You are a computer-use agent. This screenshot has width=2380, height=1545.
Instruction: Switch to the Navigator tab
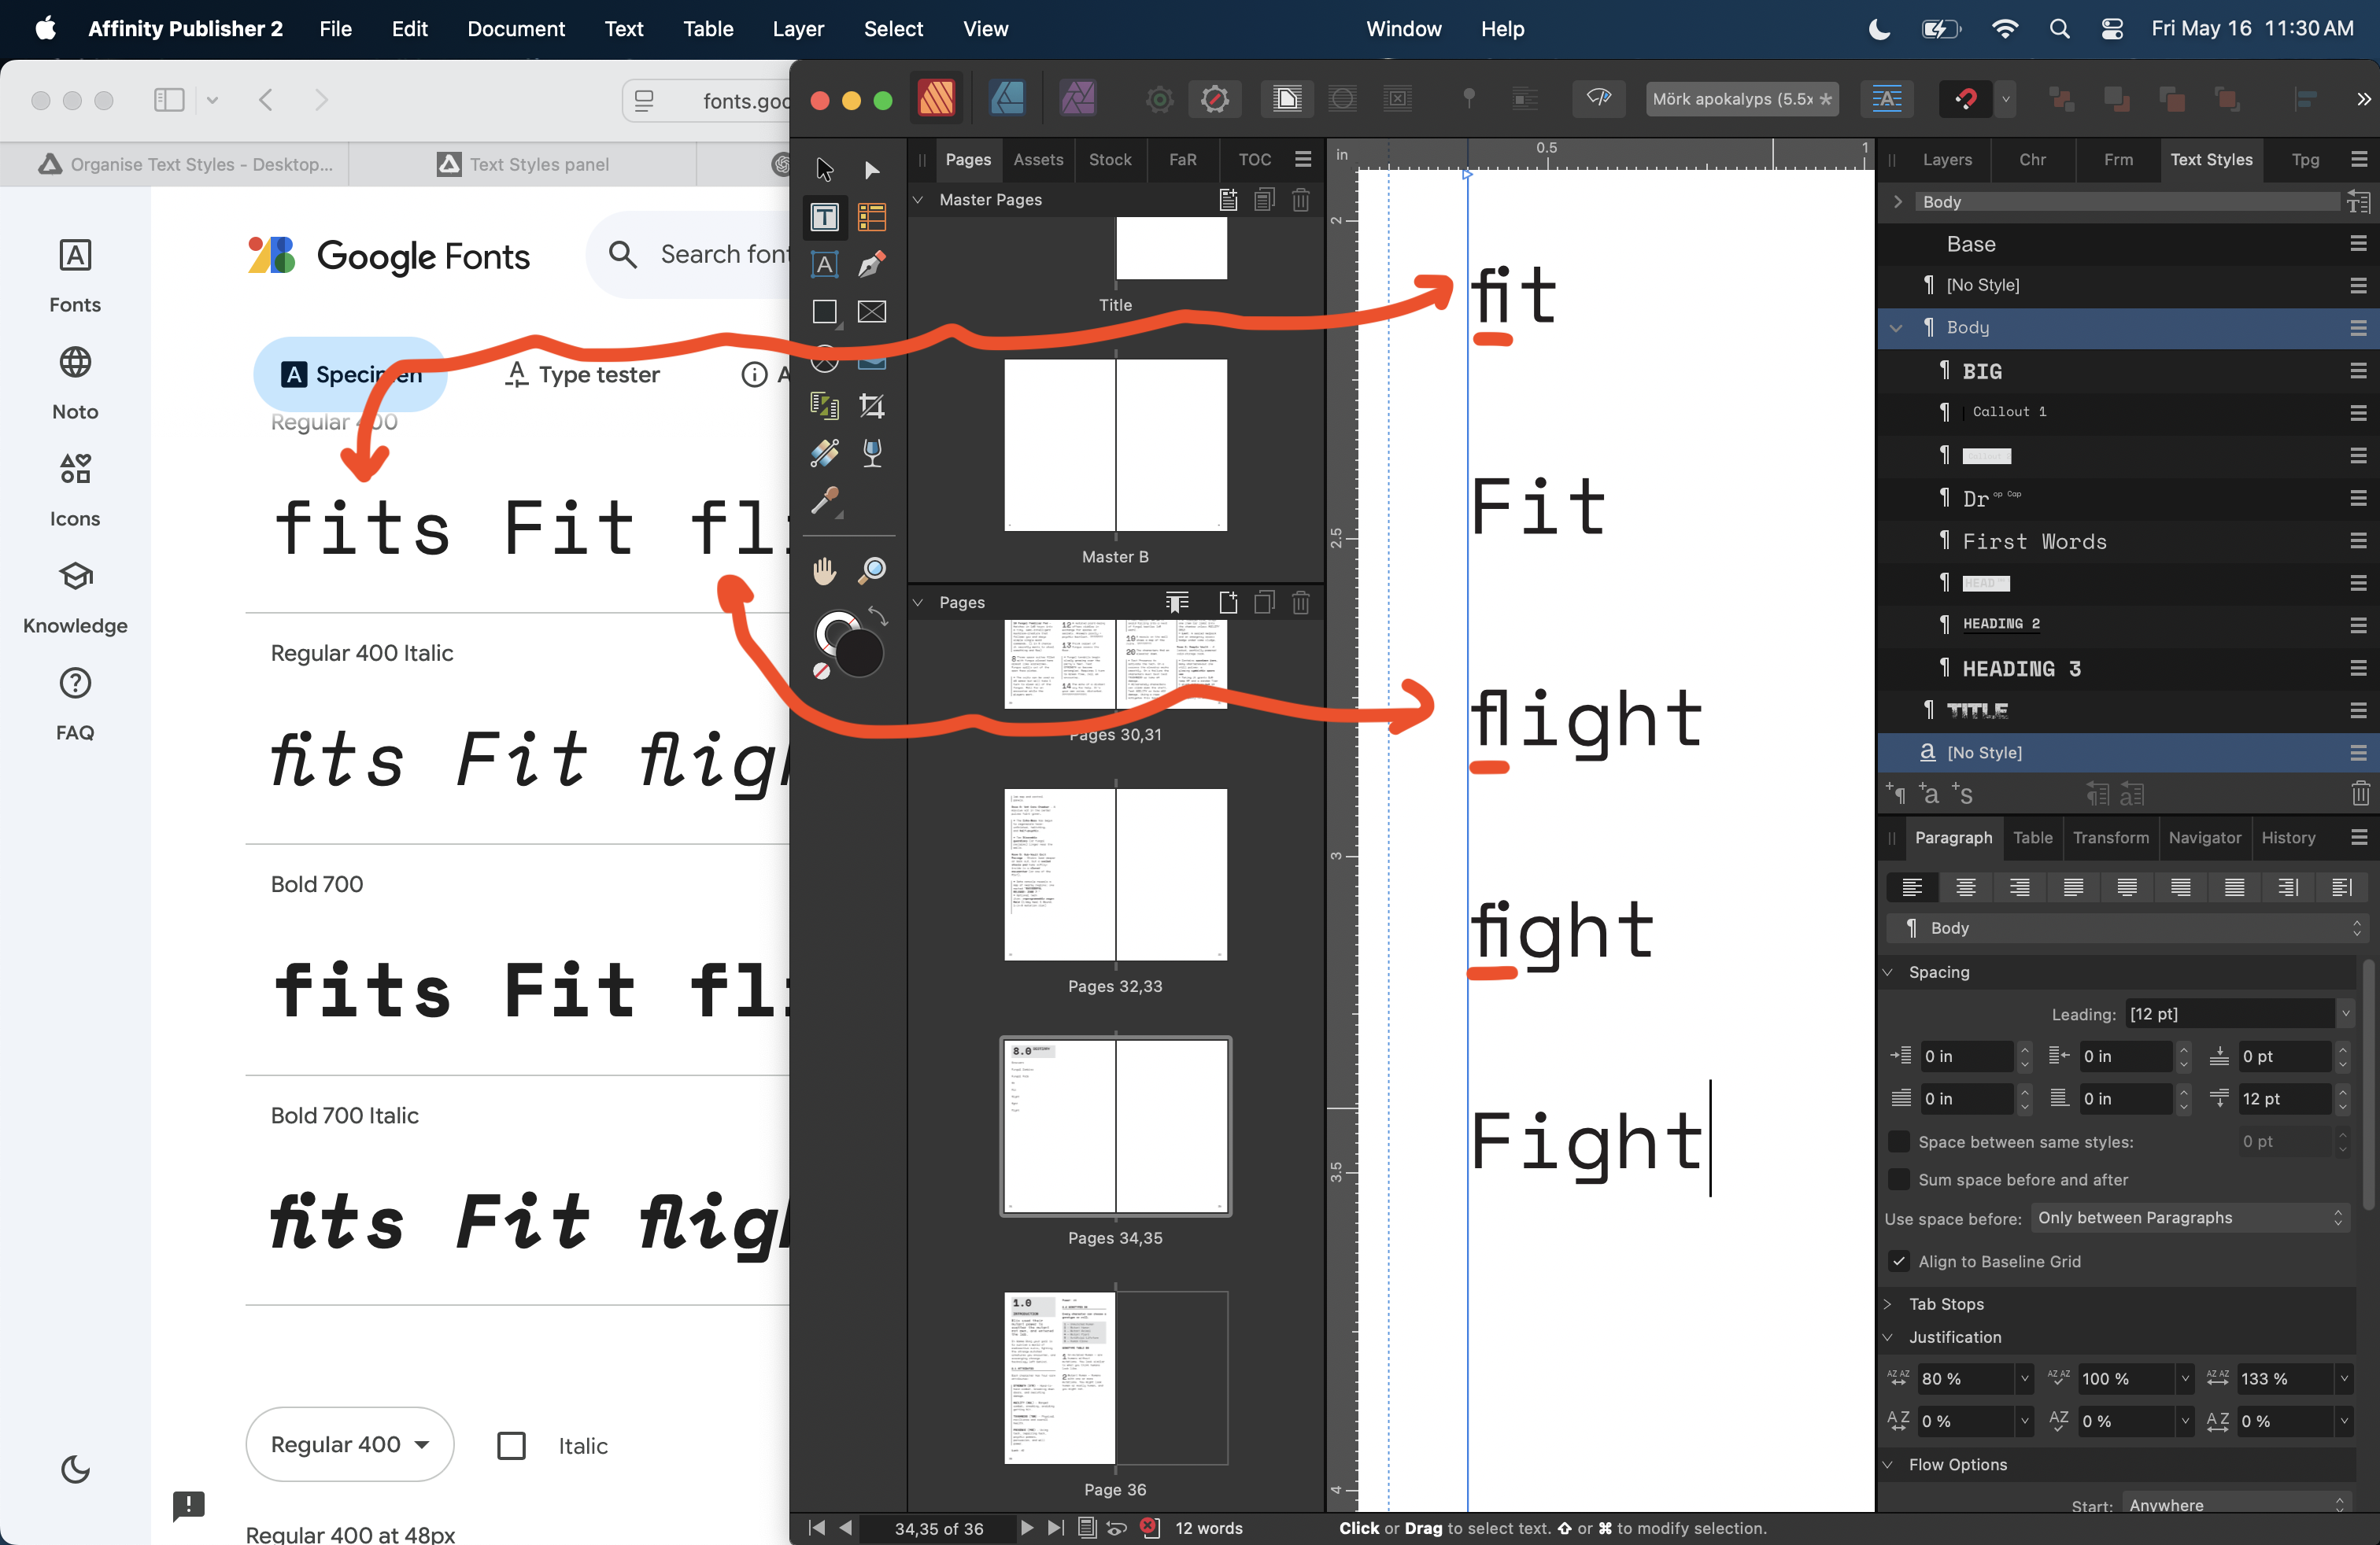pos(2204,838)
